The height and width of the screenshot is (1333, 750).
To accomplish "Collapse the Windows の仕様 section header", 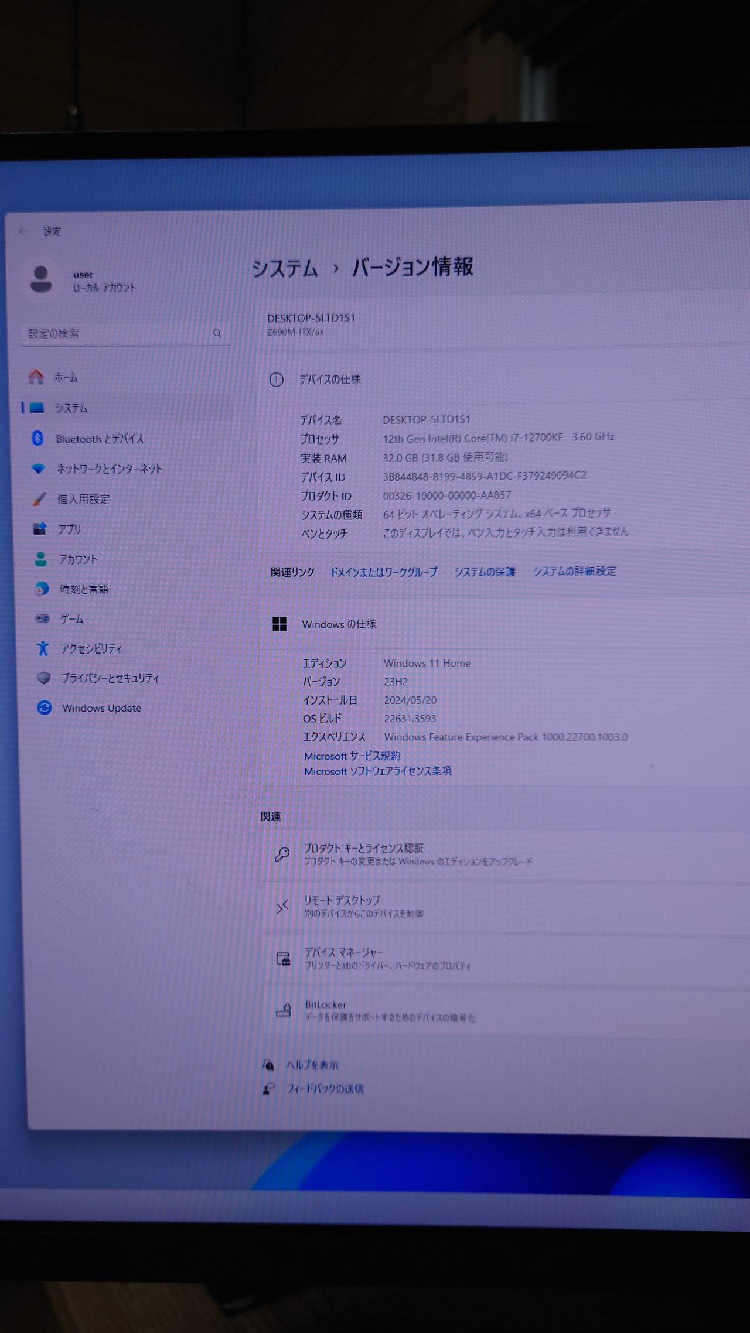I will (505, 624).
